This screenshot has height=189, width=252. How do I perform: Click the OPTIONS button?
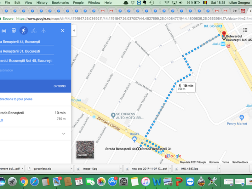pyautogui.click(x=60, y=86)
